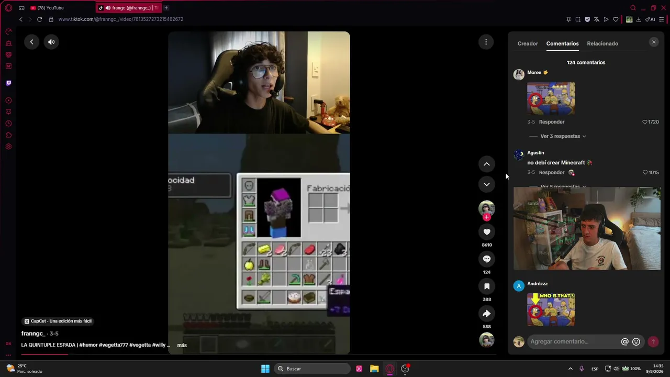Reply to Agustín's comment

[x=552, y=172]
